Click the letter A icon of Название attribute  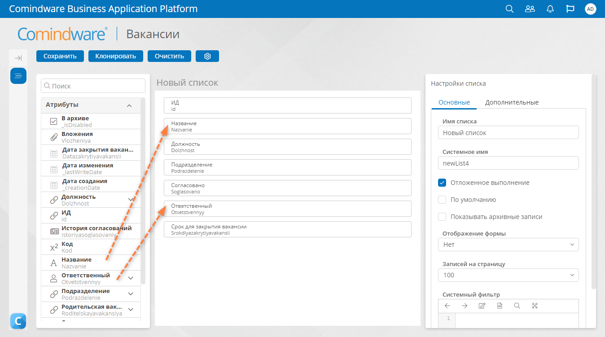point(53,263)
